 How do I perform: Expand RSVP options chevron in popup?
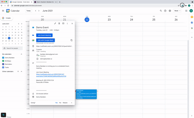(71, 103)
